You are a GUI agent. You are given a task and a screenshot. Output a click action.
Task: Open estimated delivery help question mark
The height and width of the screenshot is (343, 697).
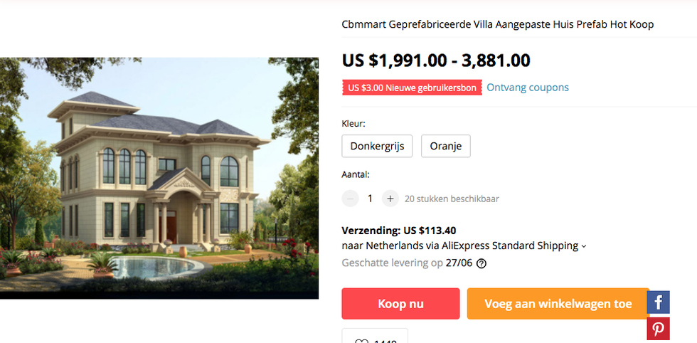click(x=481, y=263)
